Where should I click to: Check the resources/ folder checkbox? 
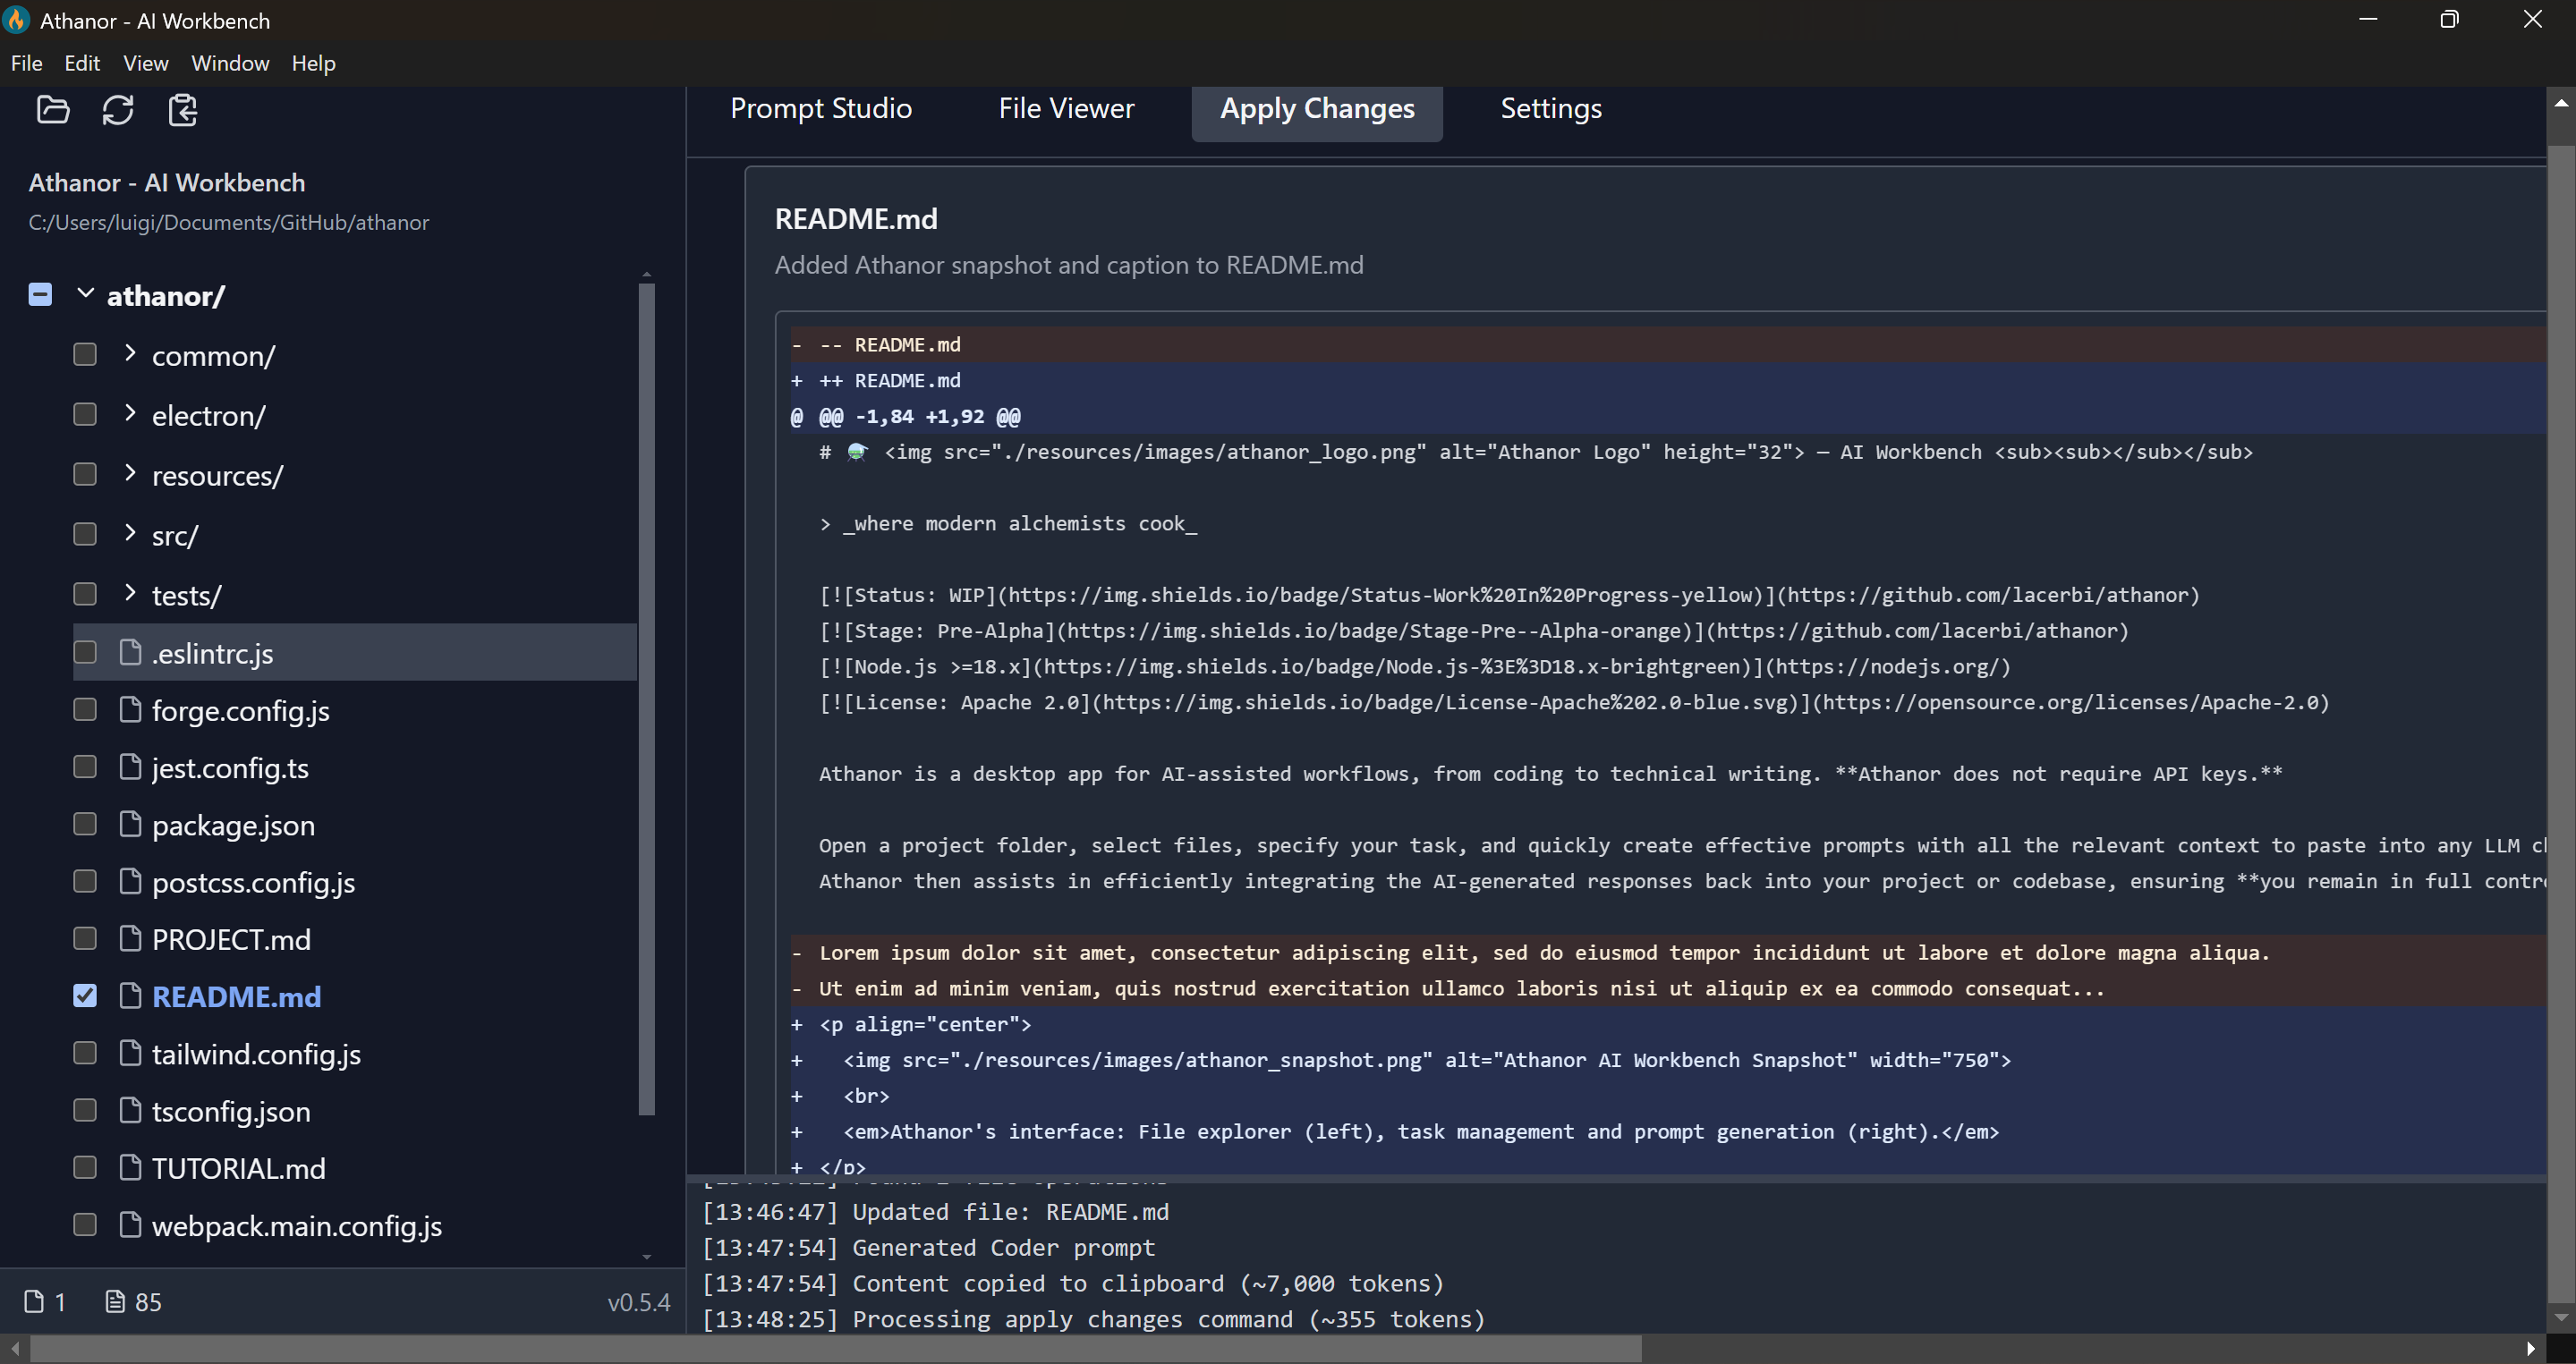[85, 474]
